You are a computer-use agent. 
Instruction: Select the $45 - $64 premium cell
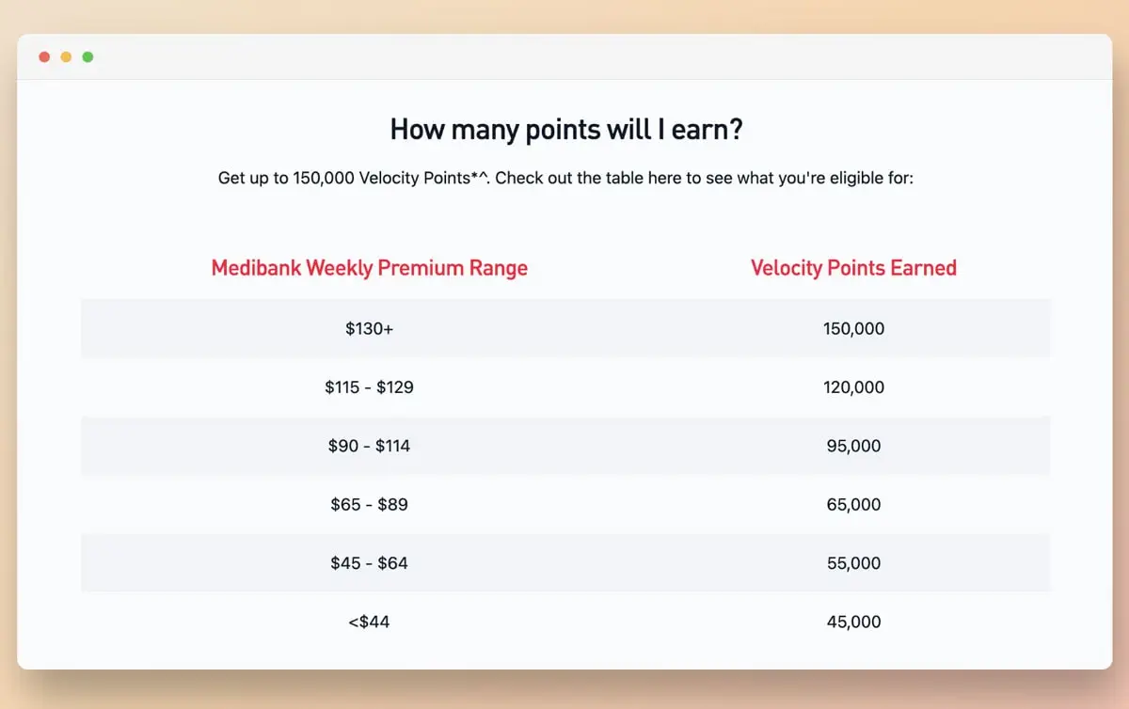(x=369, y=563)
